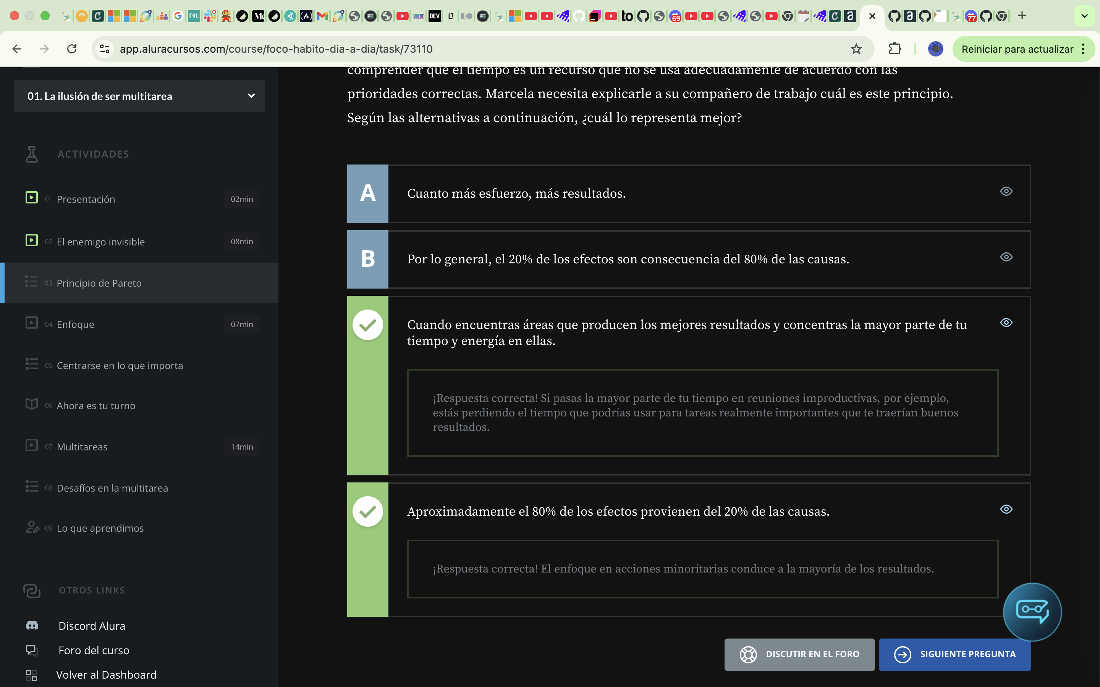This screenshot has width=1100, height=687.
Task: Reload the current page
Action: [72, 48]
